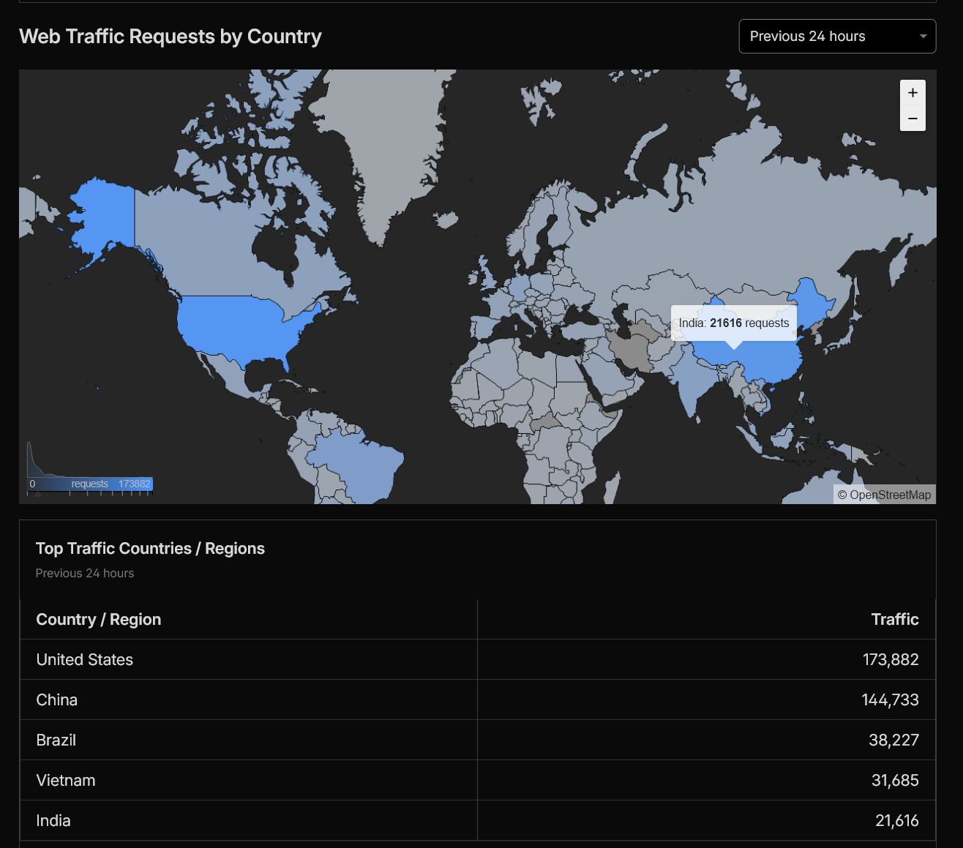Select the Vietnam table row
This screenshot has width=963, height=848.
pos(477,780)
